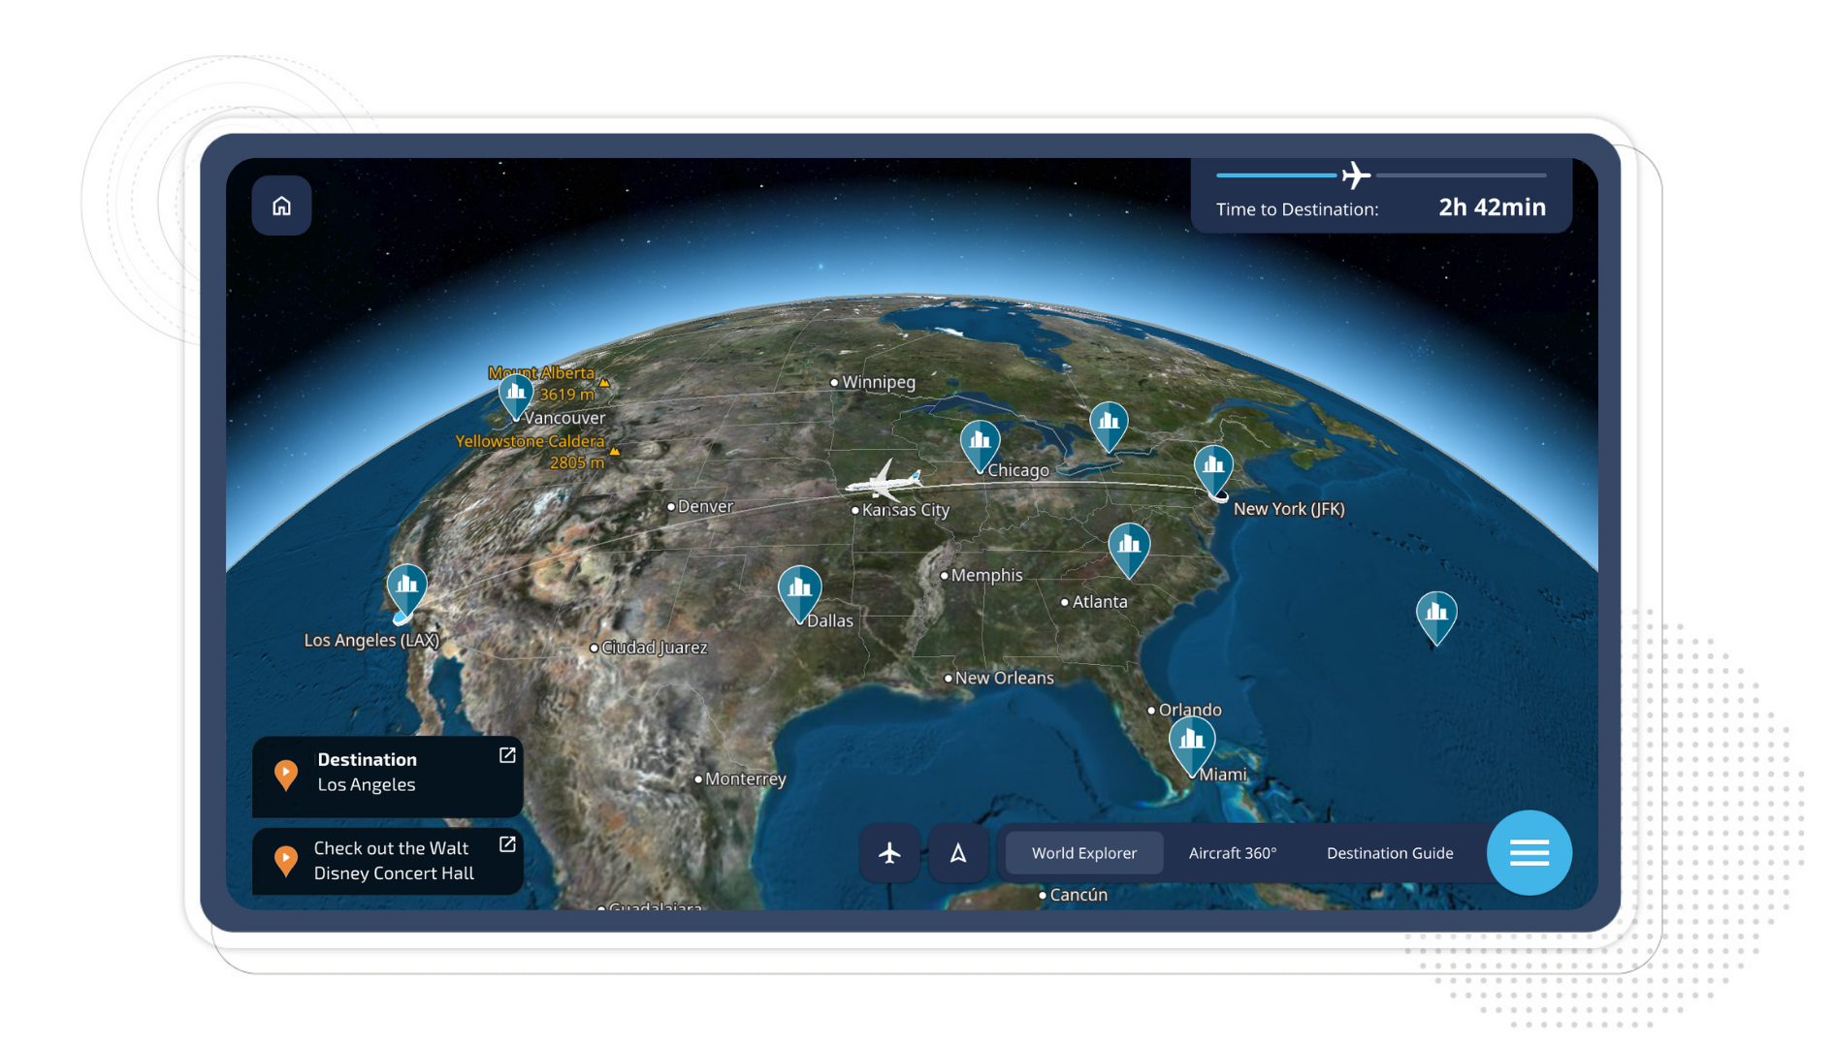Screen dimensions: 1834x1047
Task: Switch to the Destination Guide tab
Action: 1390,853
